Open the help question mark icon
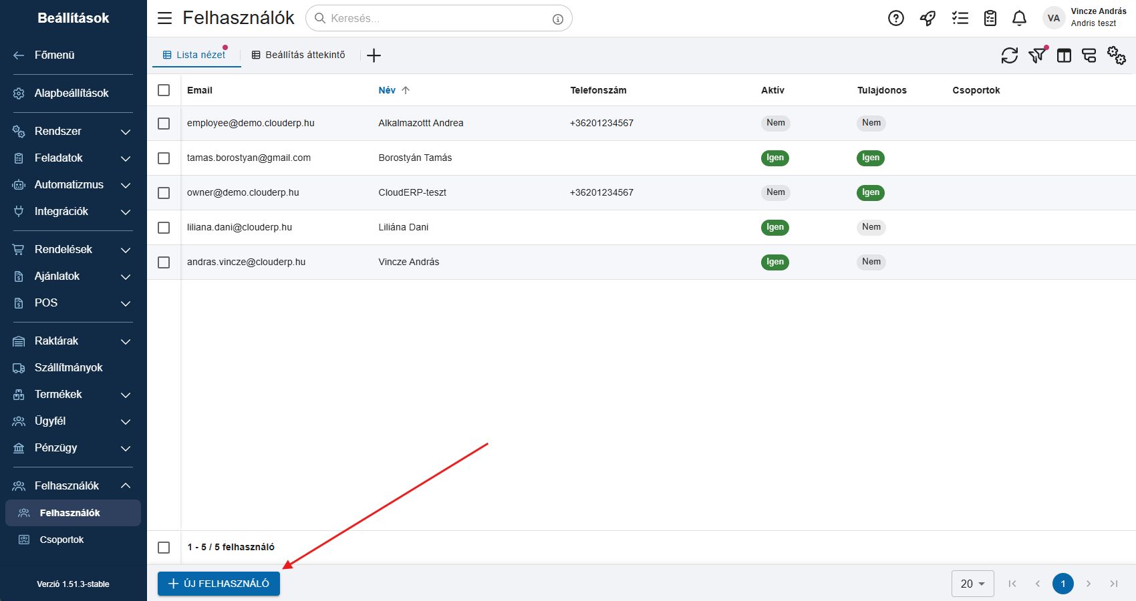The height and width of the screenshot is (601, 1136). click(895, 18)
